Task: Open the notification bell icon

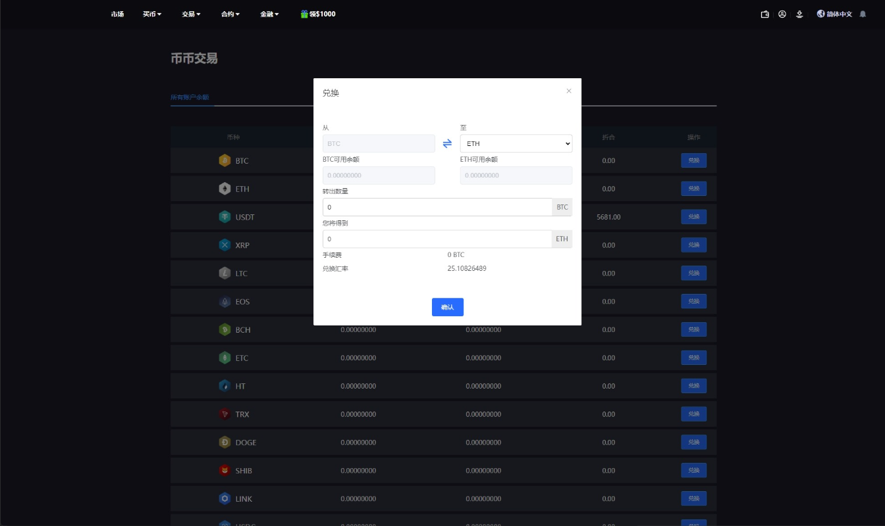Action: coord(863,14)
